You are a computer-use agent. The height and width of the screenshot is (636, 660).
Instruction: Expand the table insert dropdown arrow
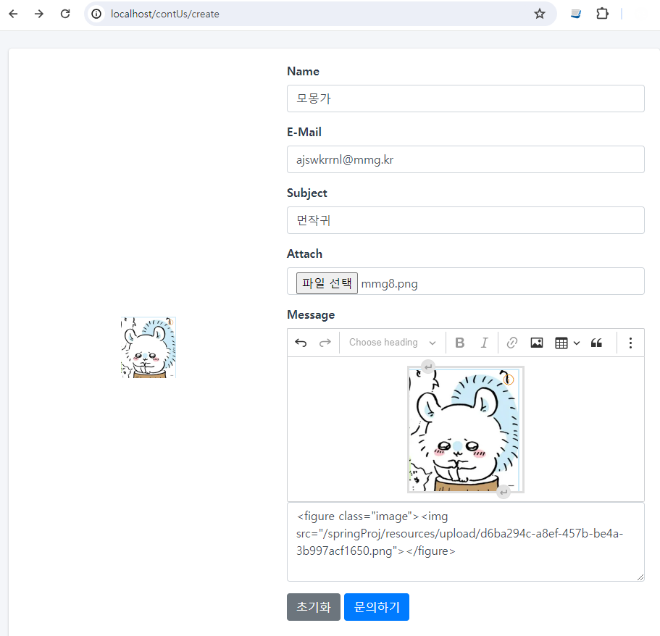coord(577,343)
